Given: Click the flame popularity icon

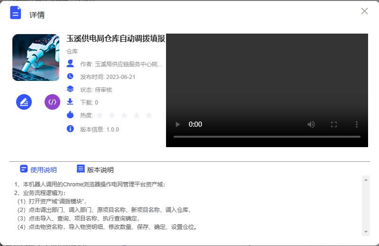Looking at the screenshot, I should click(x=70, y=114).
